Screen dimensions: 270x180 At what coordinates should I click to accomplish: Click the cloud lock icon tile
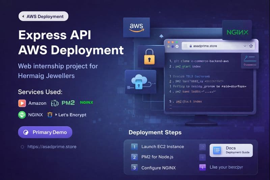[x=140, y=82]
